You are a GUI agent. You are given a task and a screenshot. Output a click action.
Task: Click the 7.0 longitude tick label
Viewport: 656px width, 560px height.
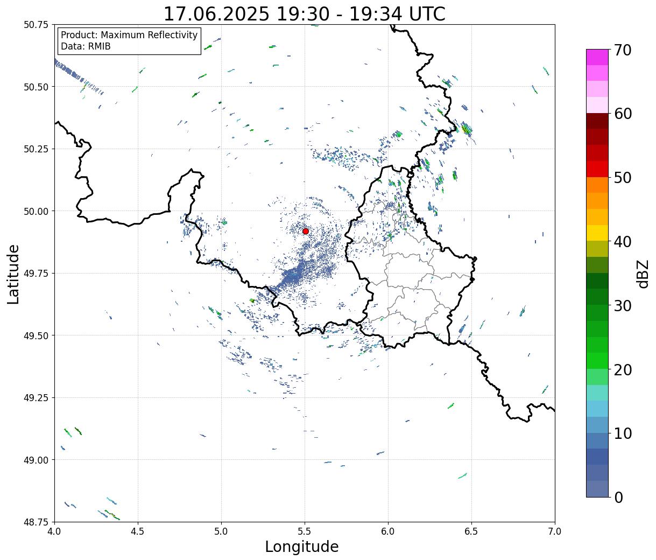[x=555, y=531]
